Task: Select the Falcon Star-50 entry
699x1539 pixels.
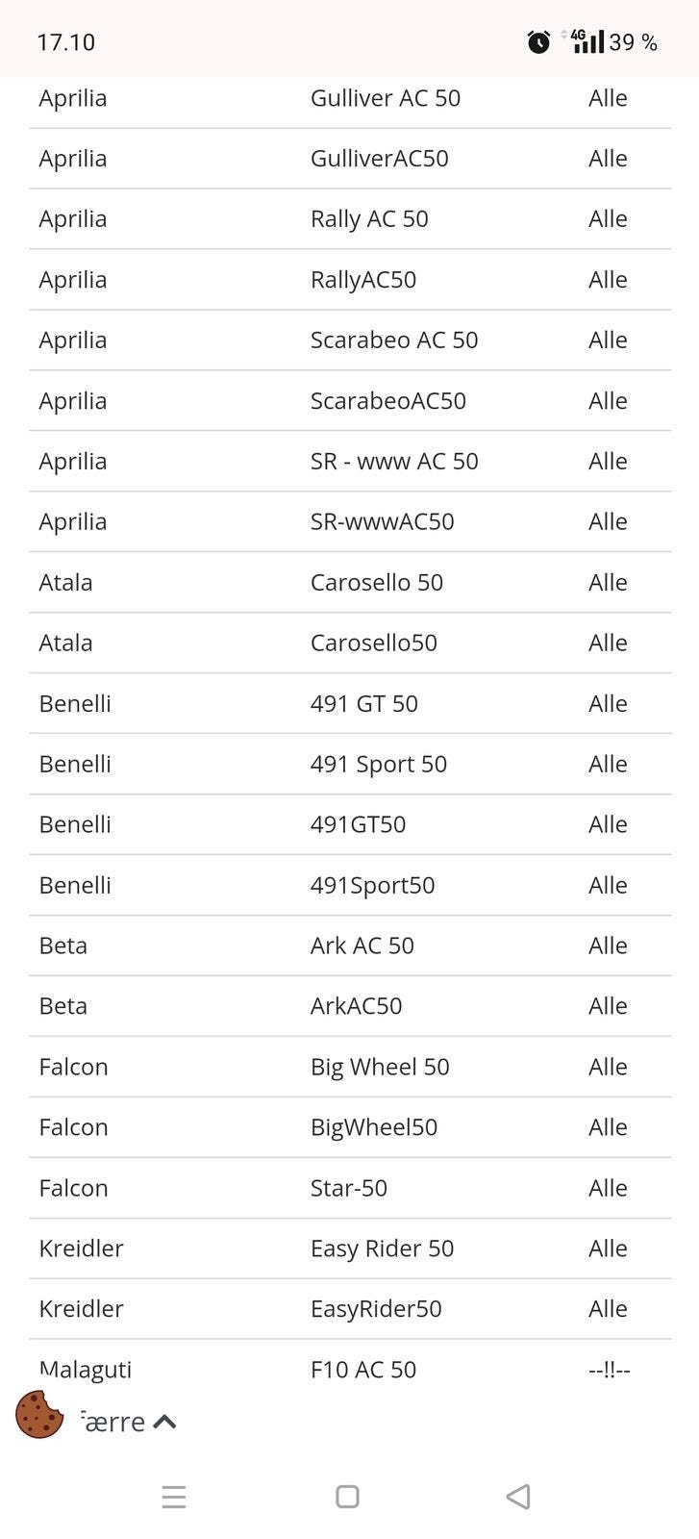Action: point(348,1188)
